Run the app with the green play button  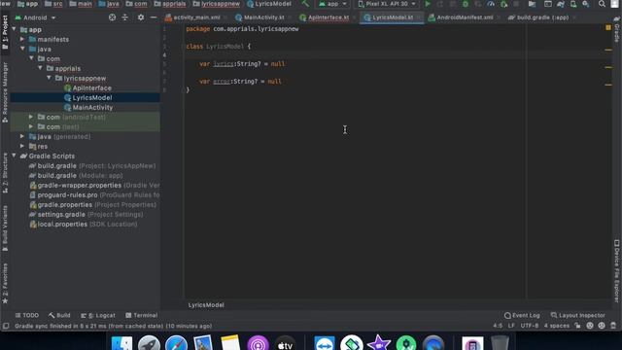pos(428,4)
